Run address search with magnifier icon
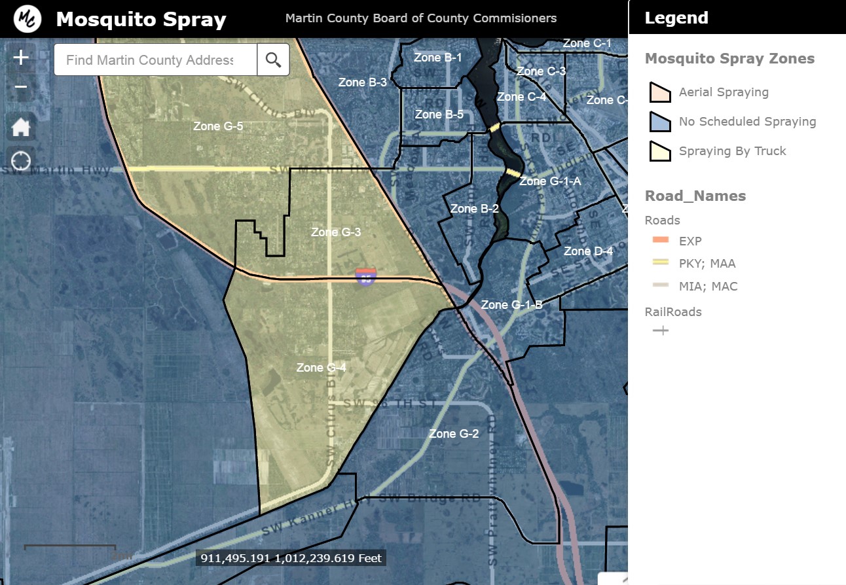 point(273,60)
